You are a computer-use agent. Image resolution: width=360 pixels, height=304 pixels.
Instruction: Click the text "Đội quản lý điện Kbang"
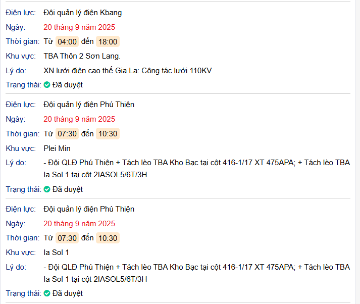click(83, 13)
